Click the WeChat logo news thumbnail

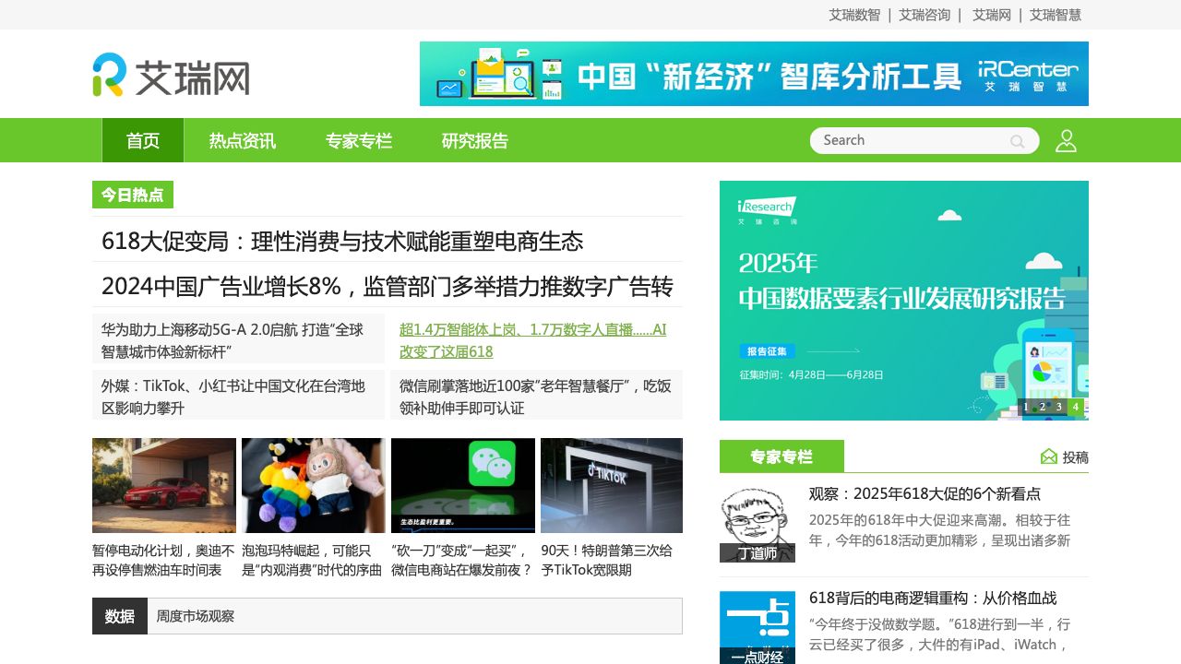pos(462,485)
